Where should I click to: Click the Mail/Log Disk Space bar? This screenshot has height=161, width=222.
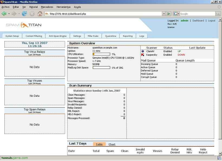click(101, 68)
